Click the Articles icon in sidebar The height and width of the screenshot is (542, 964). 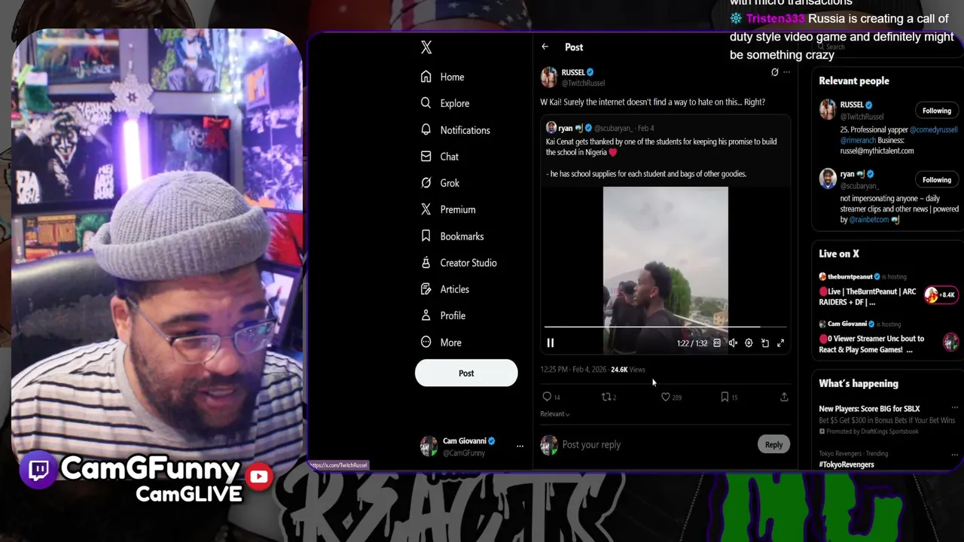coord(426,289)
